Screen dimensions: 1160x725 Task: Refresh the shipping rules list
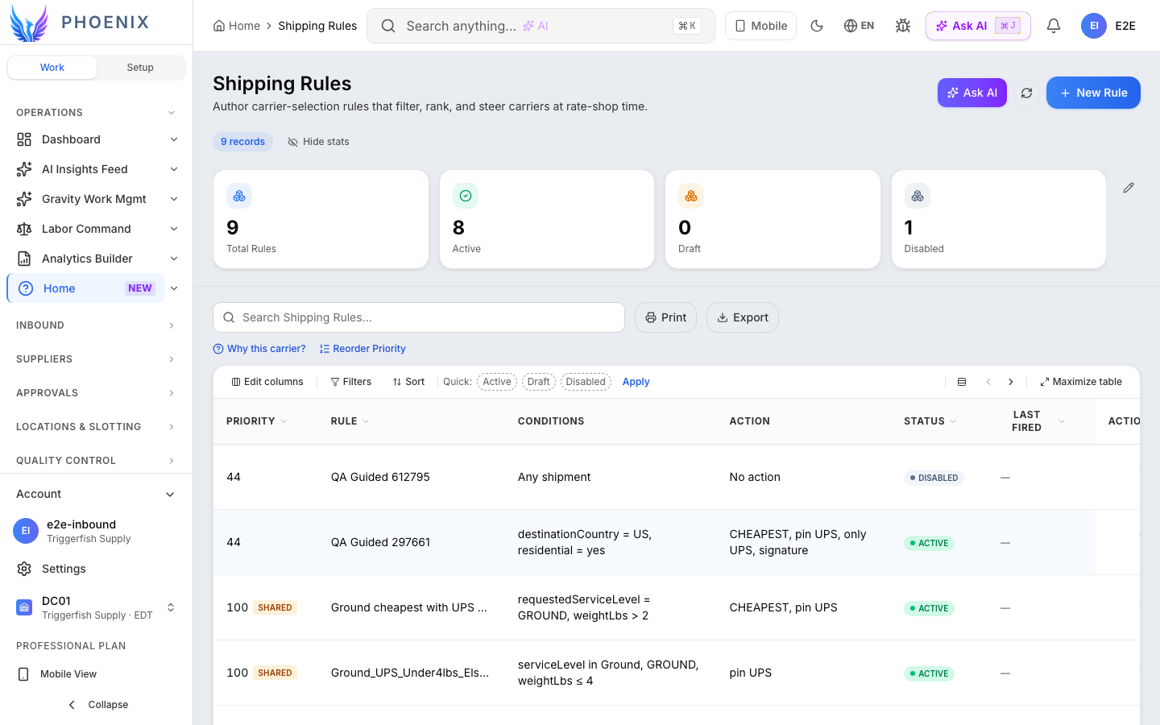tap(1026, 93)
